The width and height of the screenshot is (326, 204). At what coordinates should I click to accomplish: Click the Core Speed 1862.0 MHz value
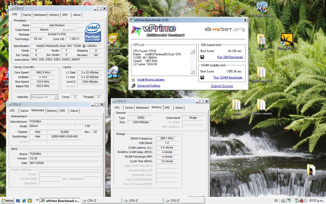pos(43,72)
